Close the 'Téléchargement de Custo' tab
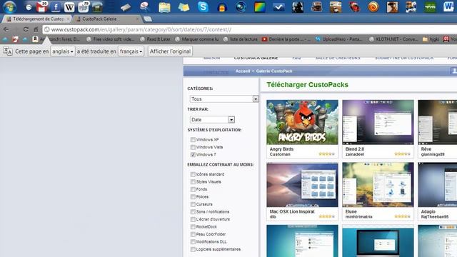This screenshot has width=457, height=257. 68,19
